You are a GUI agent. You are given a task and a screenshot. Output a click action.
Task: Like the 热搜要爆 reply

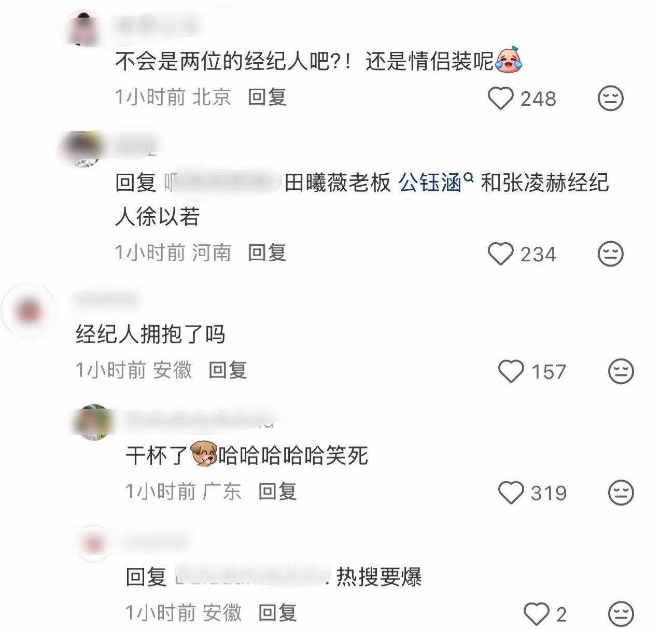click(537, 614)
